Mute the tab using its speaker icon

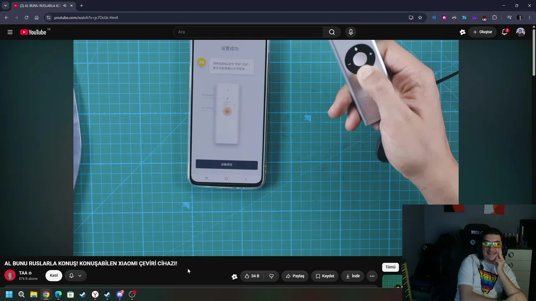coord(64,5)
